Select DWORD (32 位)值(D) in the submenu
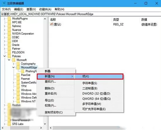The image size is (161, 130). click(x=99, y=94)
